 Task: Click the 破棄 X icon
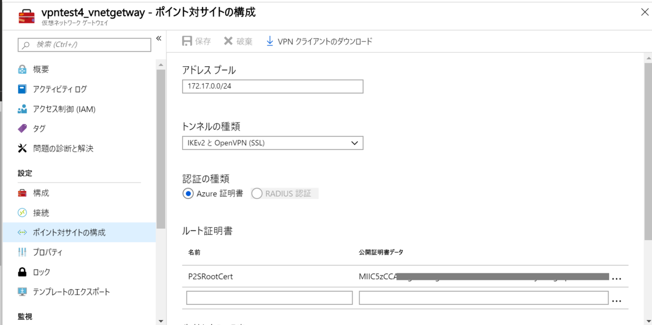[x=228, y=41]
